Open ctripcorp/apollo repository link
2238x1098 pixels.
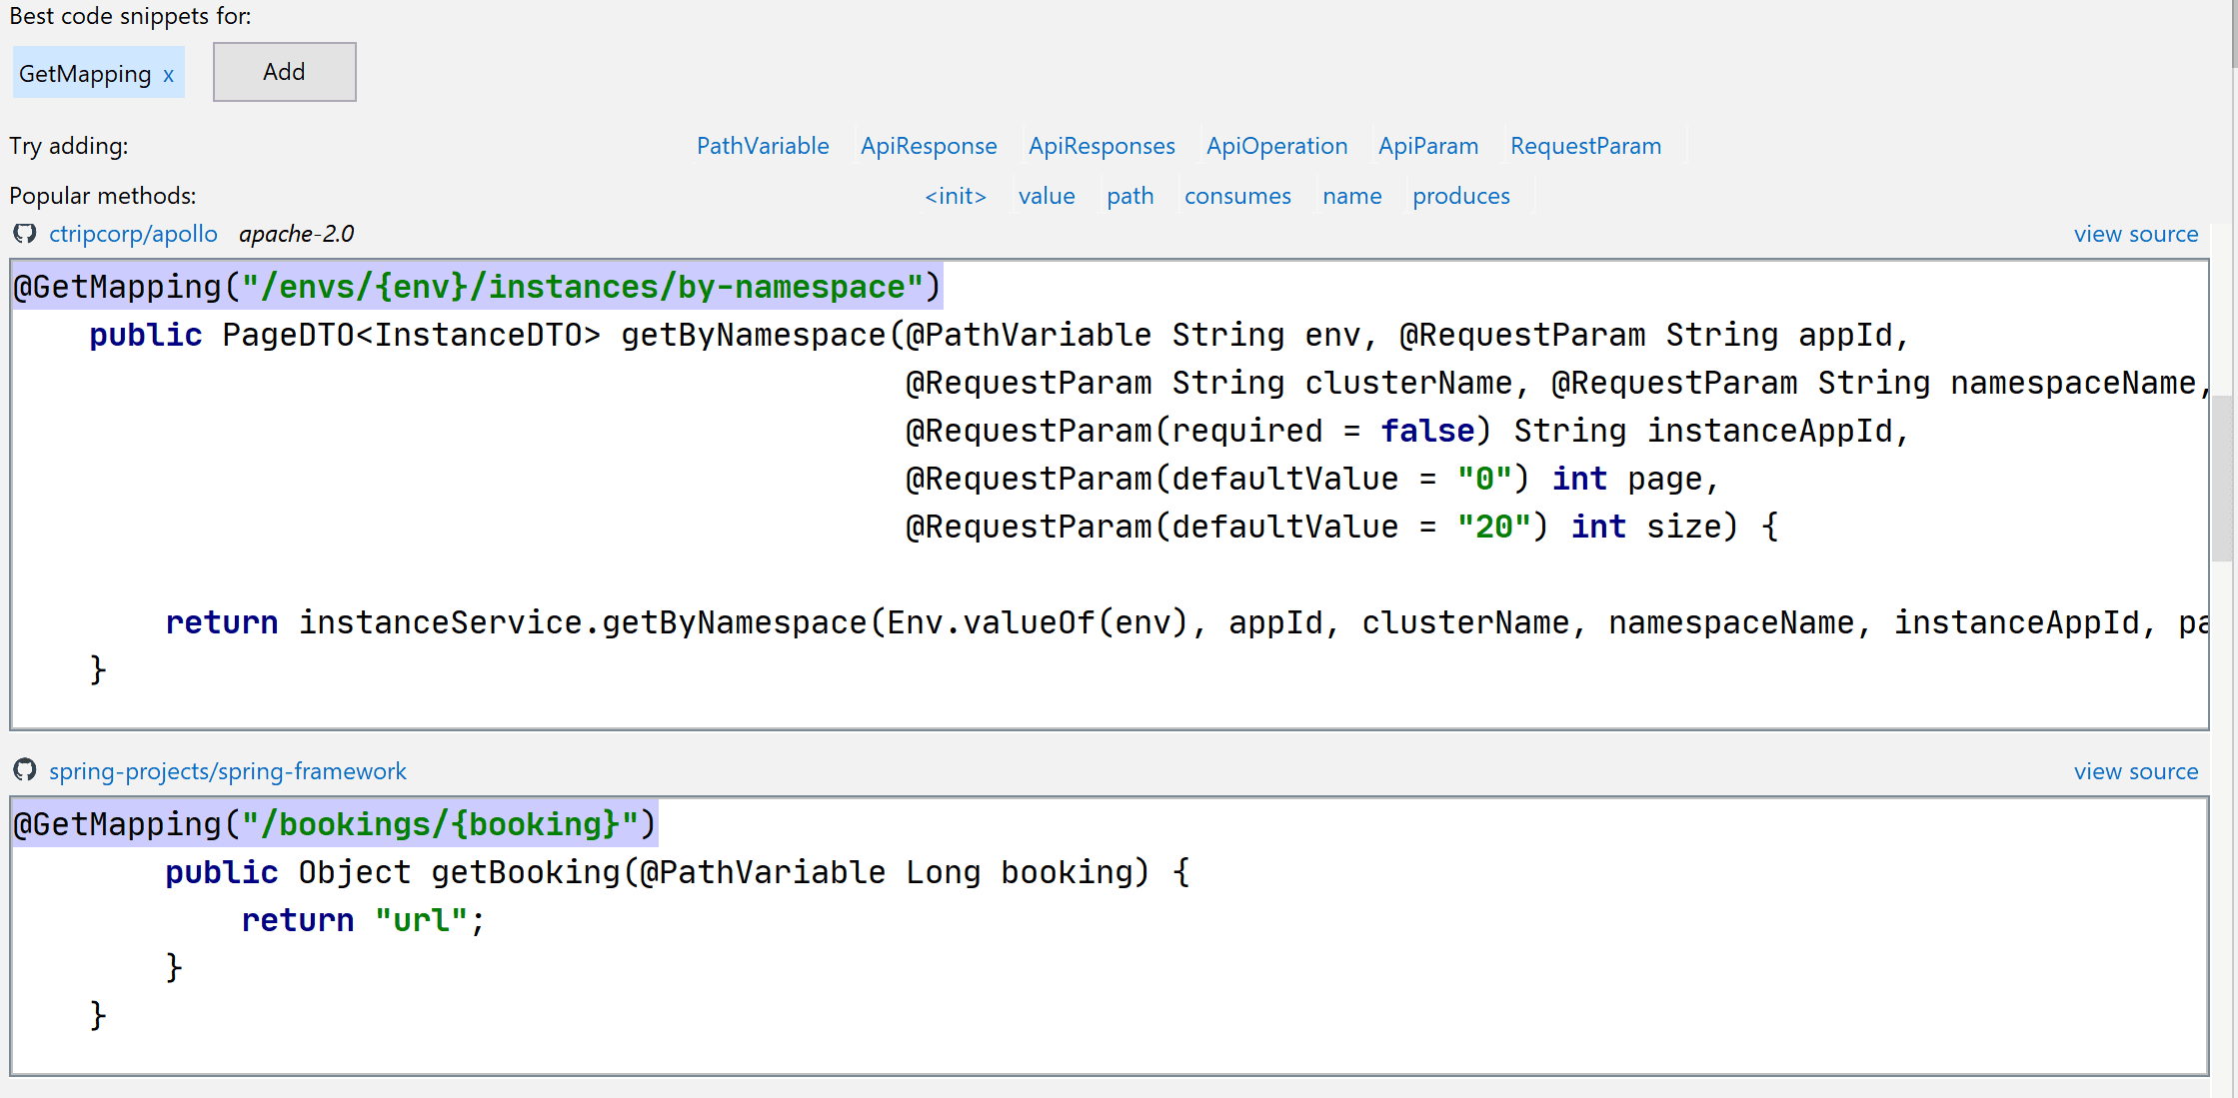tap(133, 234)
